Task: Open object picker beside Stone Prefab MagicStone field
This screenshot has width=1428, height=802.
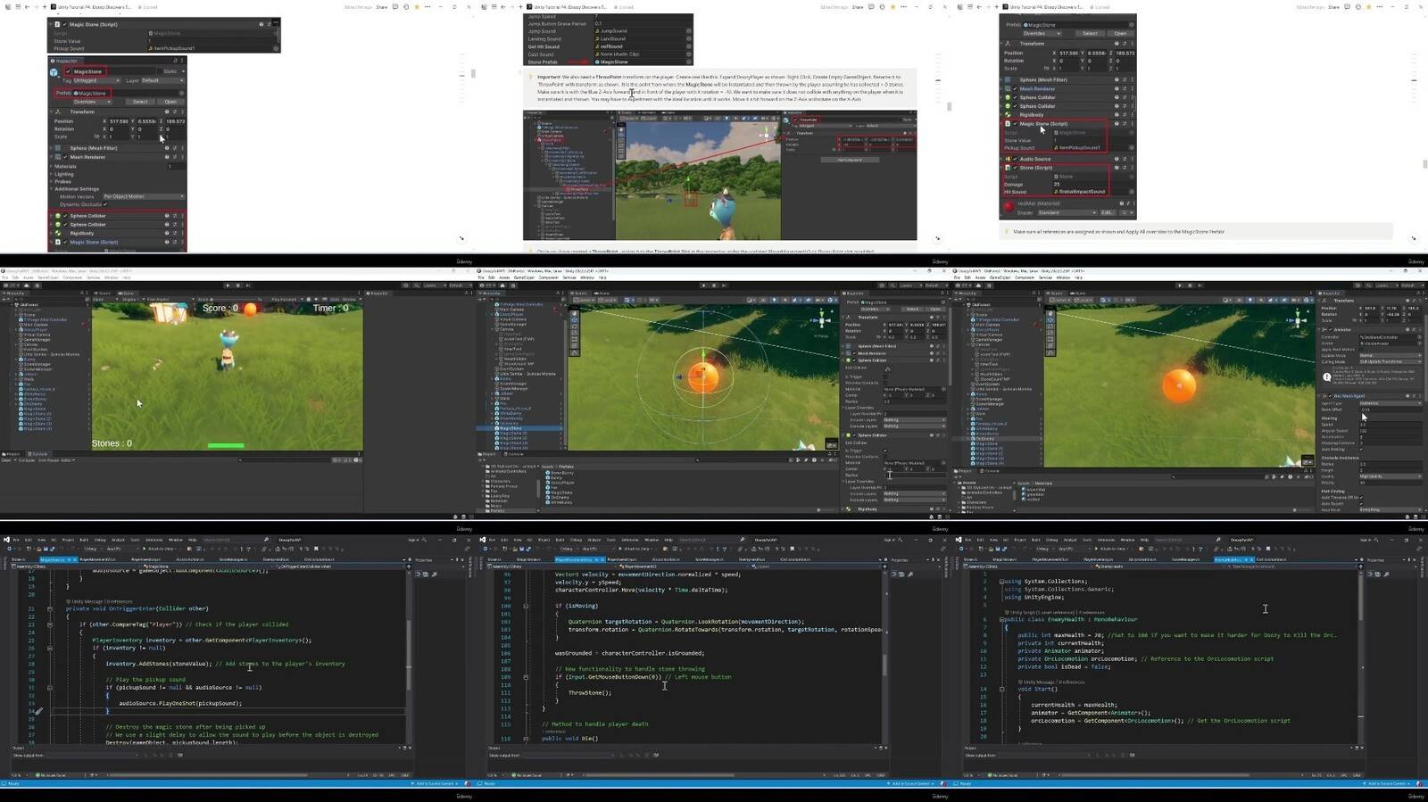Action: tap(688, 62)
